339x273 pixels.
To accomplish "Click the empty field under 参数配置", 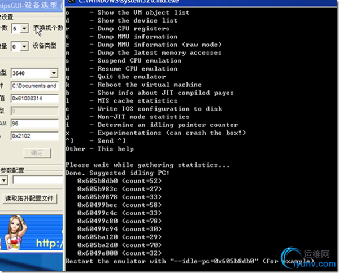I will pos(38,180).
